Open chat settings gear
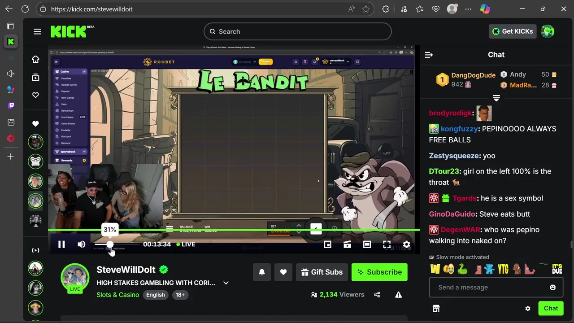The image size is (574, 323). coord(528,308)
